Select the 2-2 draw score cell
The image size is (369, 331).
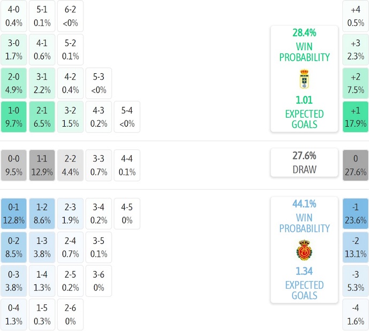[x=71, y=165]
